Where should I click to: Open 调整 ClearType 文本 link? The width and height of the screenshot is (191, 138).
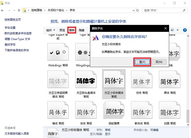pos(17,39)
